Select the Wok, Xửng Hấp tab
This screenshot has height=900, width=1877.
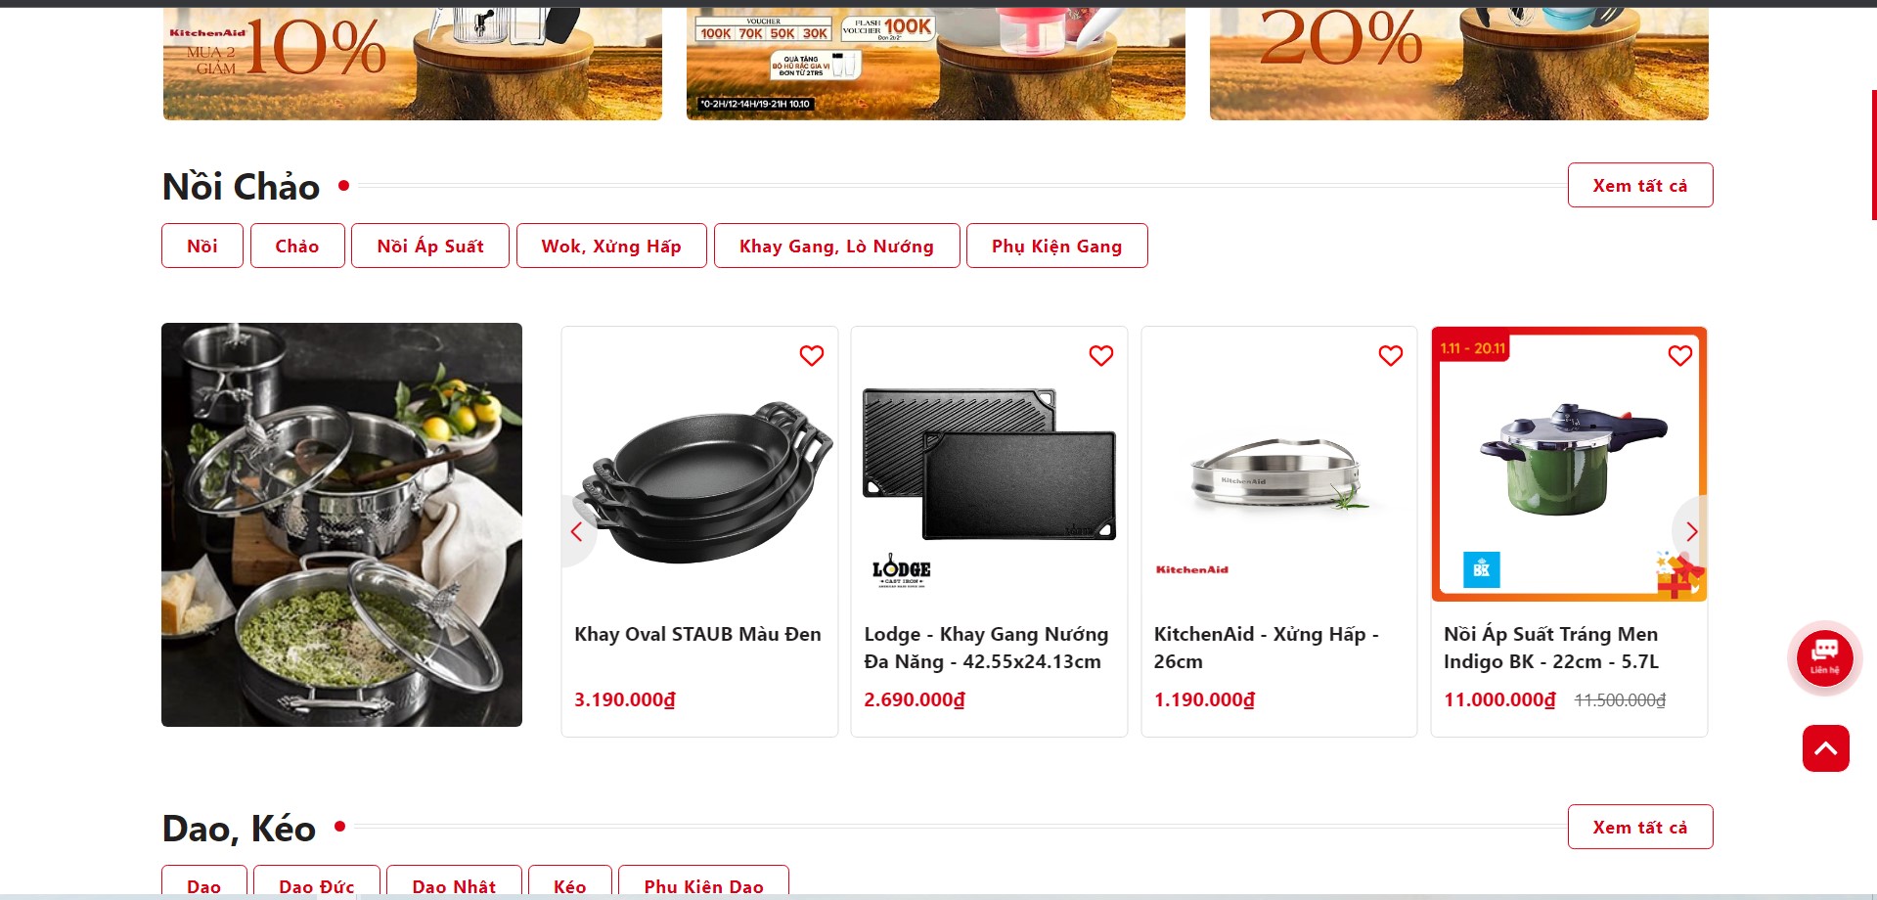tap(611, 246)
